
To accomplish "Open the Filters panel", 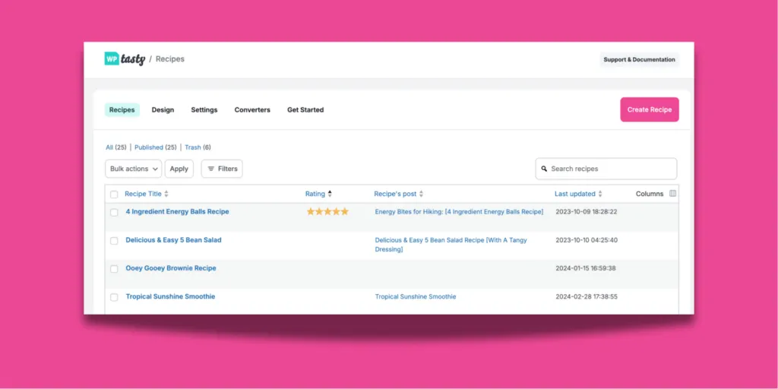I will 222,169.
